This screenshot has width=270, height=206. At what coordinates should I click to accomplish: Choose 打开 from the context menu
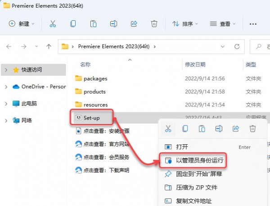[213, 147]
